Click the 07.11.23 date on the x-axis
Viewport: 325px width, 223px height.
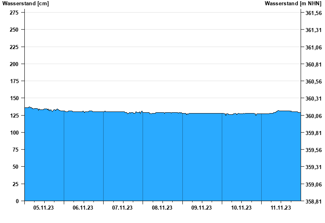122,208
